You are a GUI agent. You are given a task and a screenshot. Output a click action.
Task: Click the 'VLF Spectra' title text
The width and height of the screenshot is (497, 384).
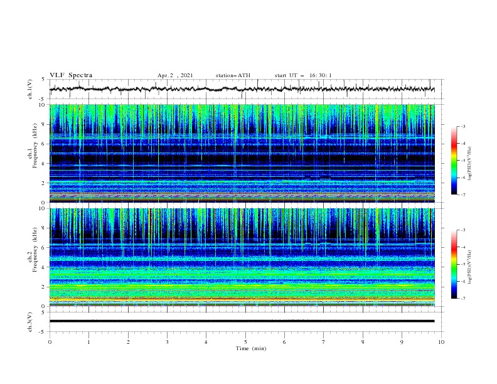click(x=71, y=75)
